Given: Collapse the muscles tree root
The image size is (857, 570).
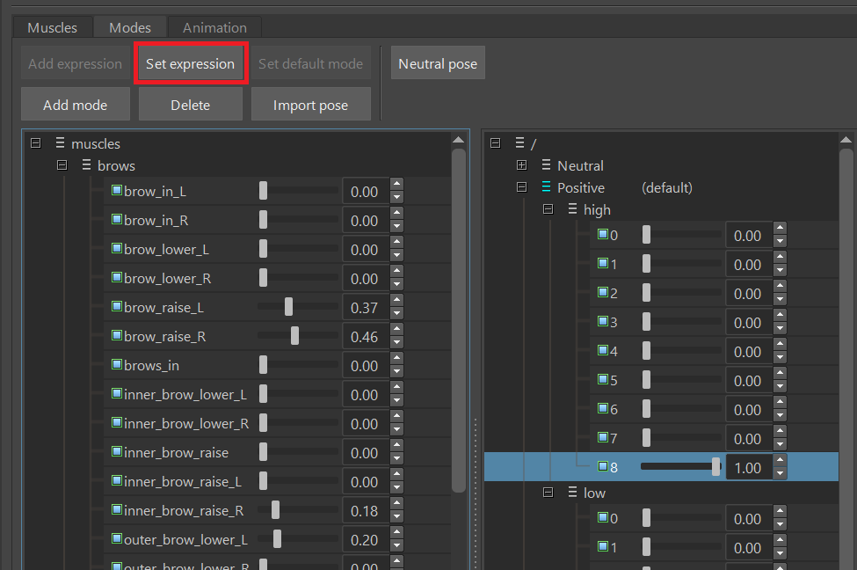Looking at the screenshot, I should (36, 143).
